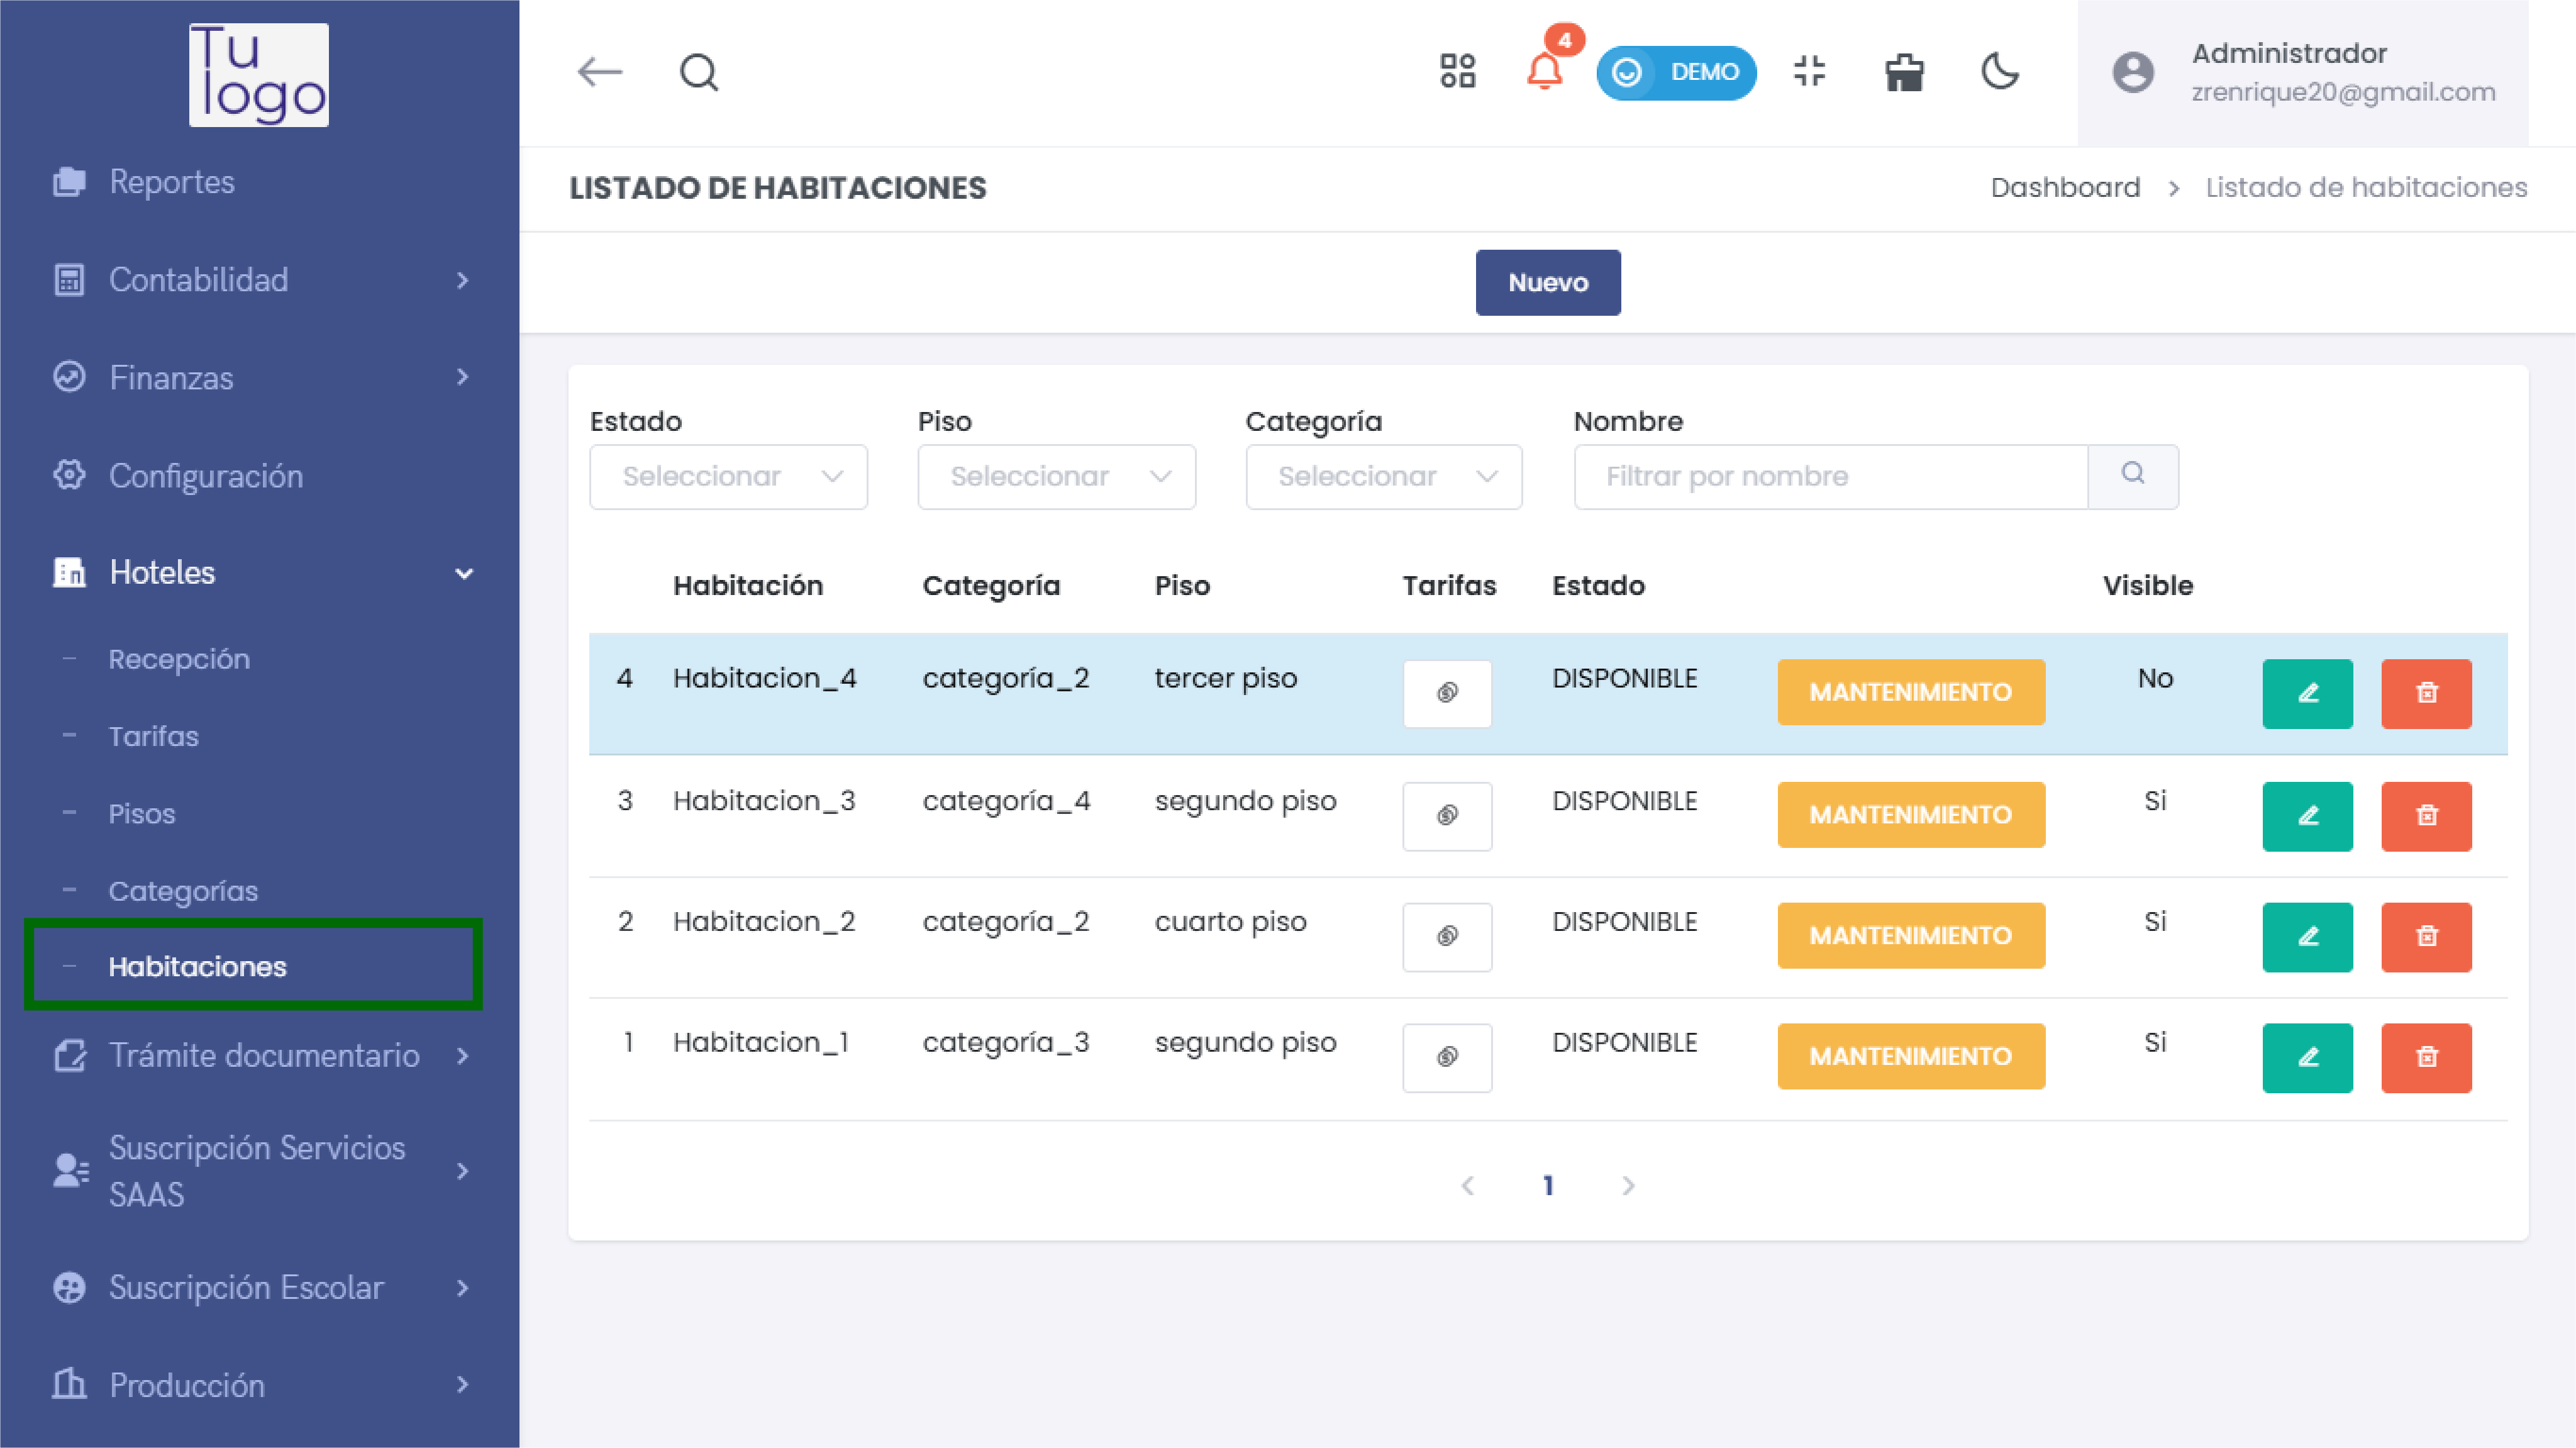The width and height of the screenshot is (2576, 1448).
Task: Open the Categoría filter dropdown
Action: 1383,477
